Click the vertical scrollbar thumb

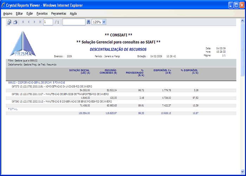242,50
